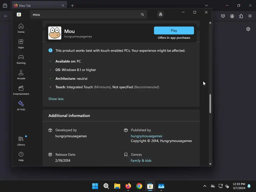The height and width of the screenshot is (192, 256).
Task: Open Home in the Store sidebar
Action: tap(21, 28)
